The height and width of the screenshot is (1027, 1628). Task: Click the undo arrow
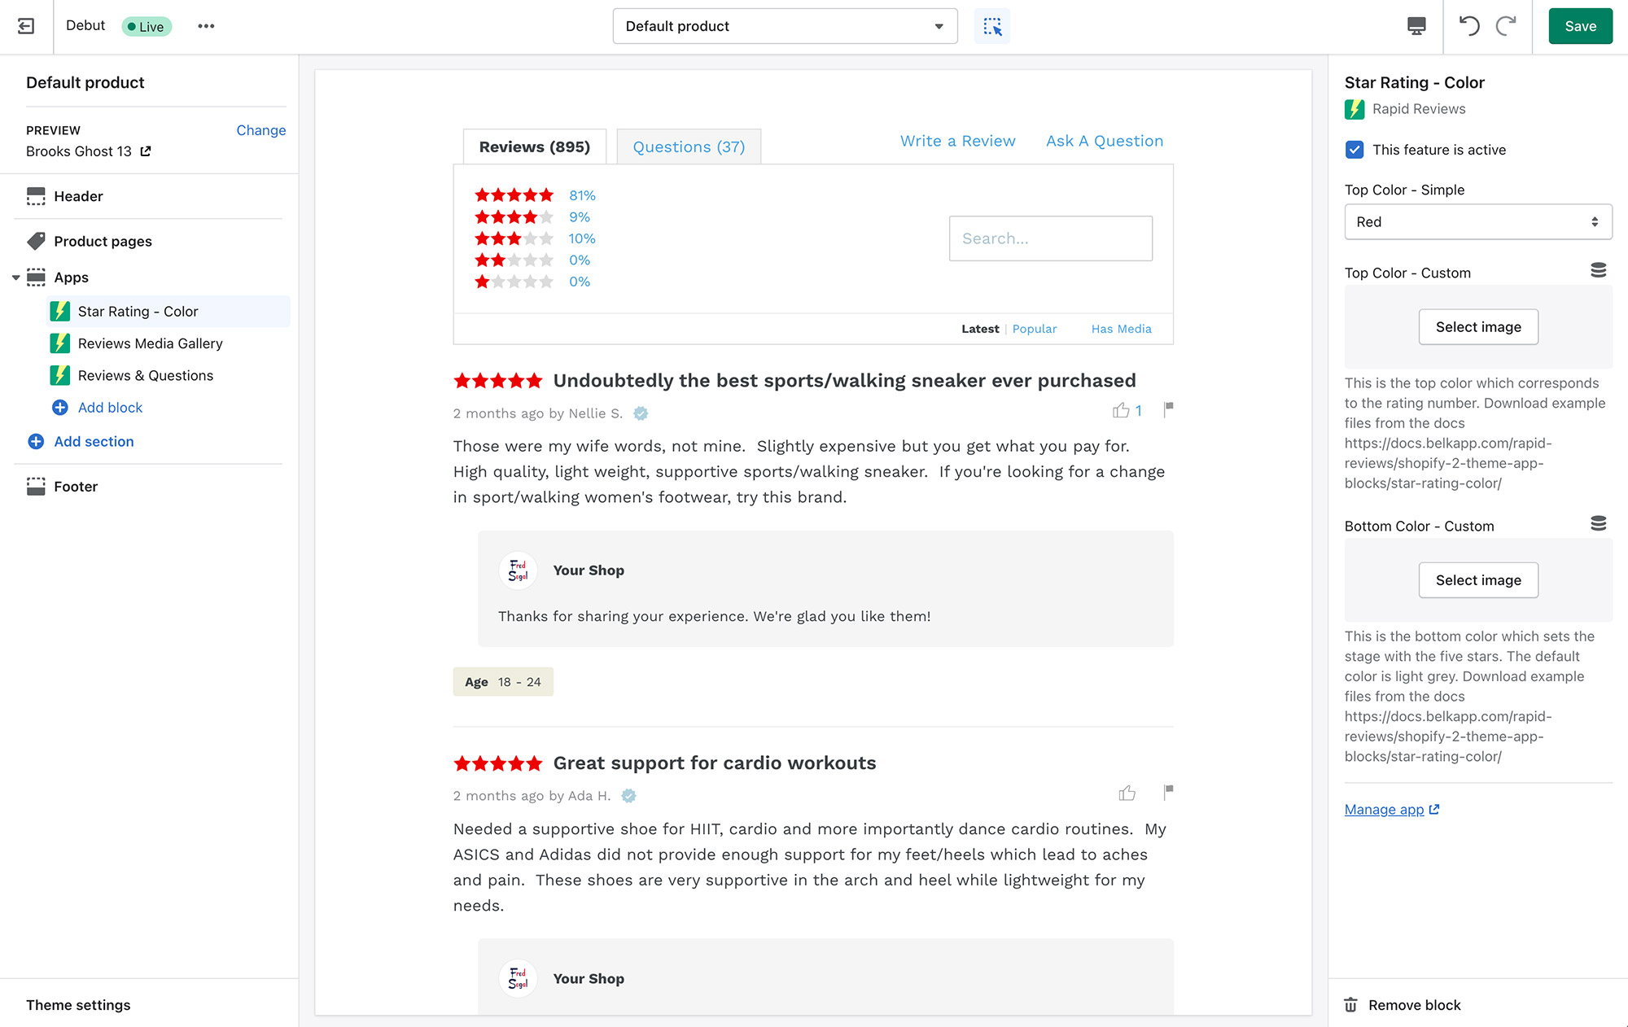tap(1469, 26)
